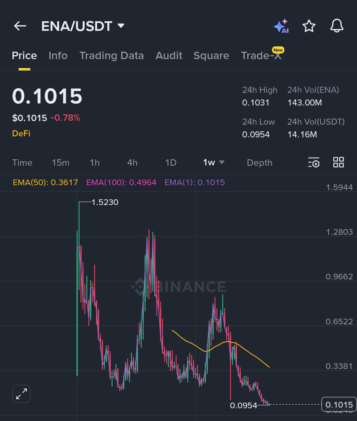The height and width of the screenshot is (421, 357).
Task: Show the Depth chart view
Action: [260, 163]
